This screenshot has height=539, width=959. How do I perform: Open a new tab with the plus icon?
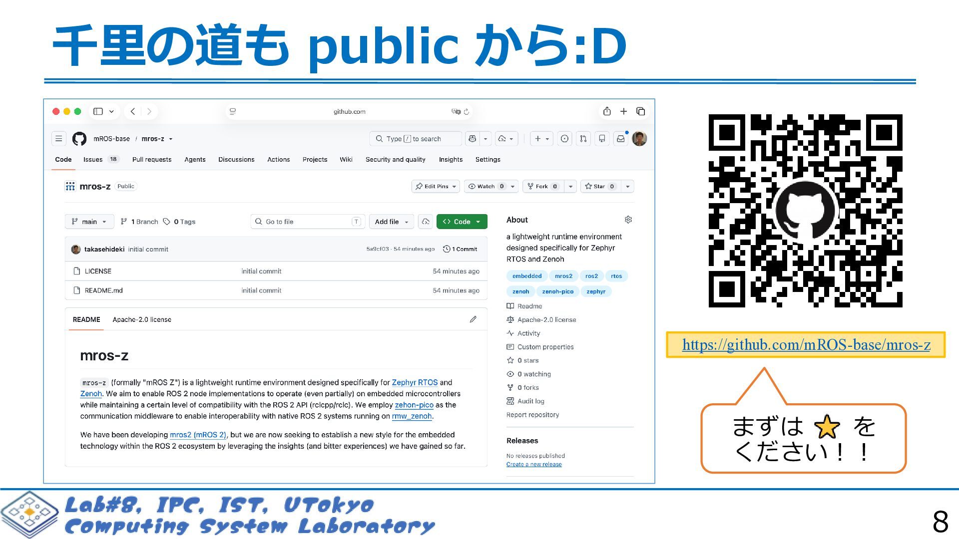(x=623, y=111)
